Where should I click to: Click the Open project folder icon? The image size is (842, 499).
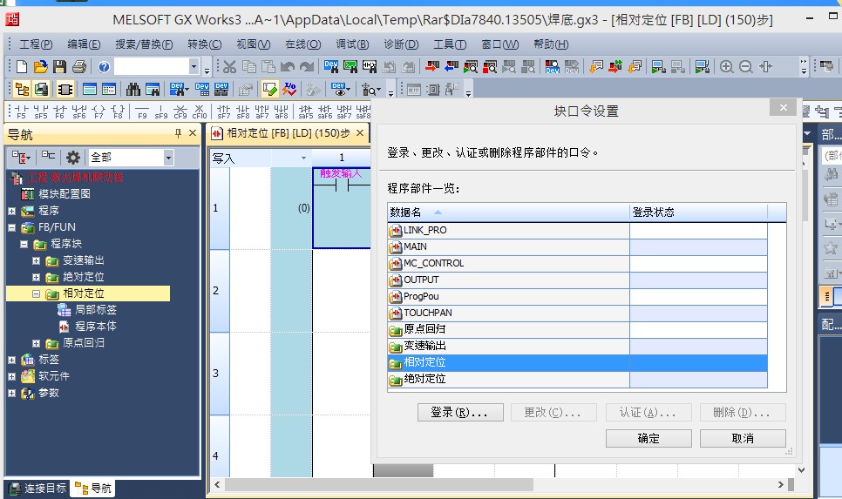40,67
